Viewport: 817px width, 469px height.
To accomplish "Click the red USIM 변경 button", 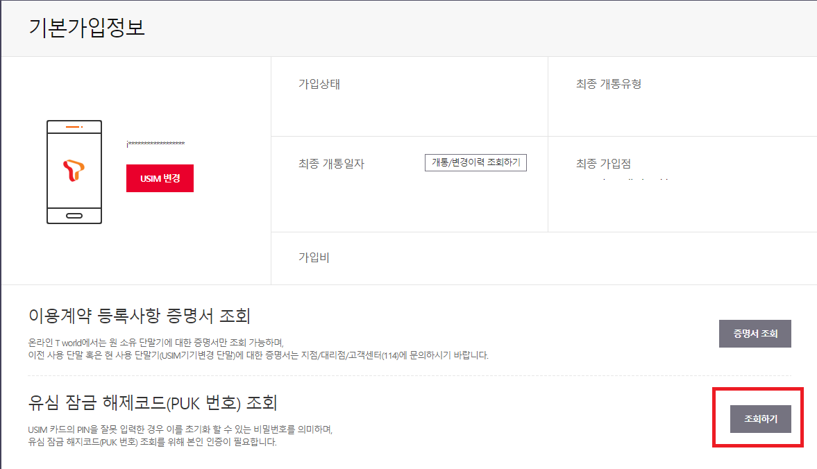I will click(160, 178).
